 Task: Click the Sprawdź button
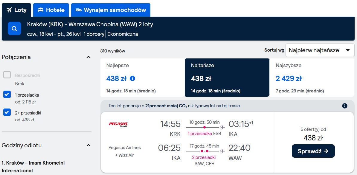[313, 151]
